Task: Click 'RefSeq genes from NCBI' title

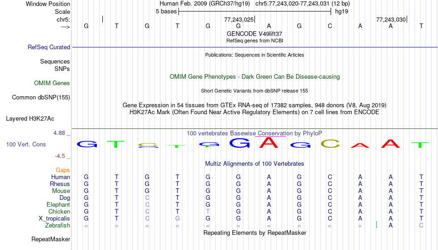Action: (x=255, y=41)
